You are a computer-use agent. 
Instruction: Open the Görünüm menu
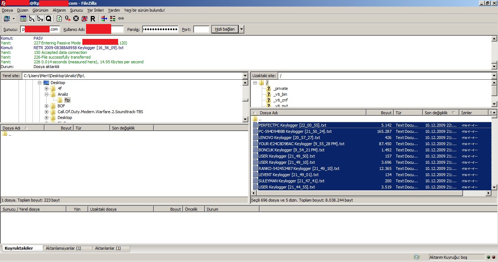pos(40,10)
